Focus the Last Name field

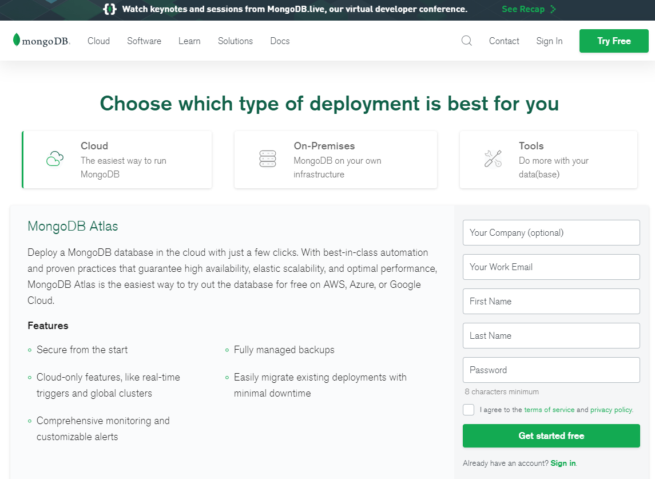551,335
